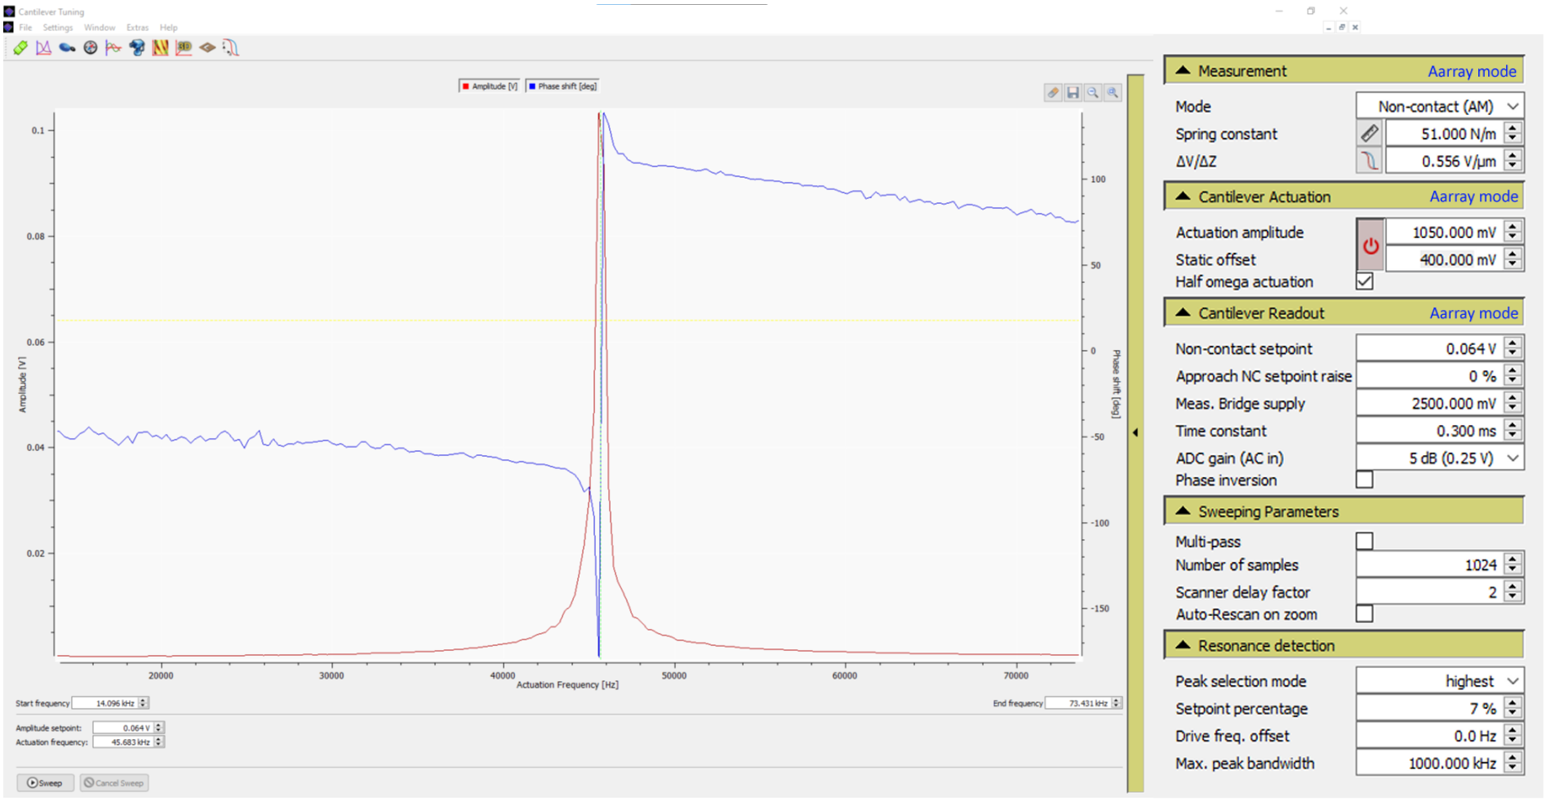This screenshot has height=801, width=1546.
Task: Open the Extras menu
Action: [x=137, y=28]
